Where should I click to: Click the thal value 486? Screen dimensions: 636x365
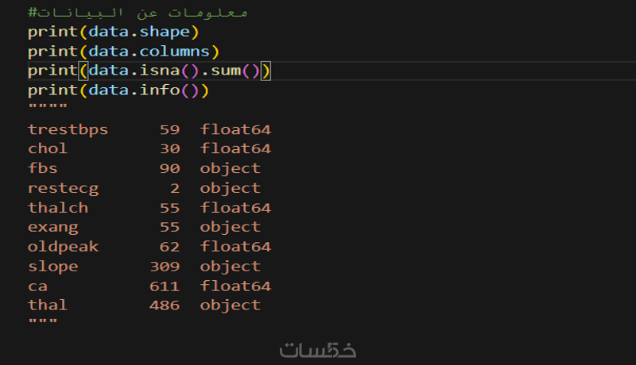[165, 305]
